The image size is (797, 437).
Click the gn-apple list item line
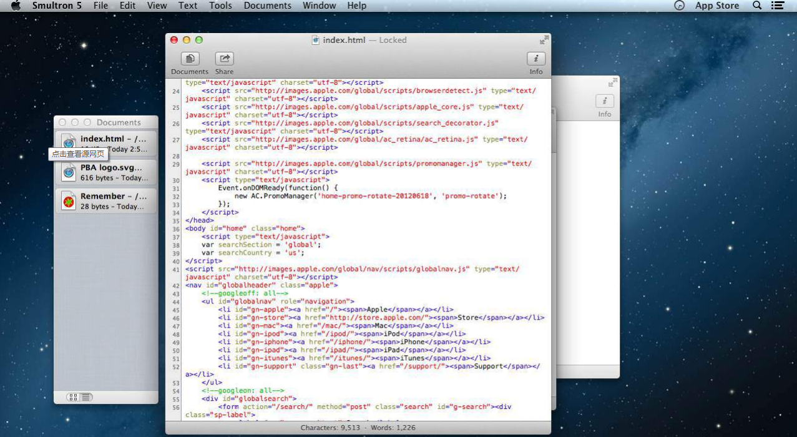point(336,310)
